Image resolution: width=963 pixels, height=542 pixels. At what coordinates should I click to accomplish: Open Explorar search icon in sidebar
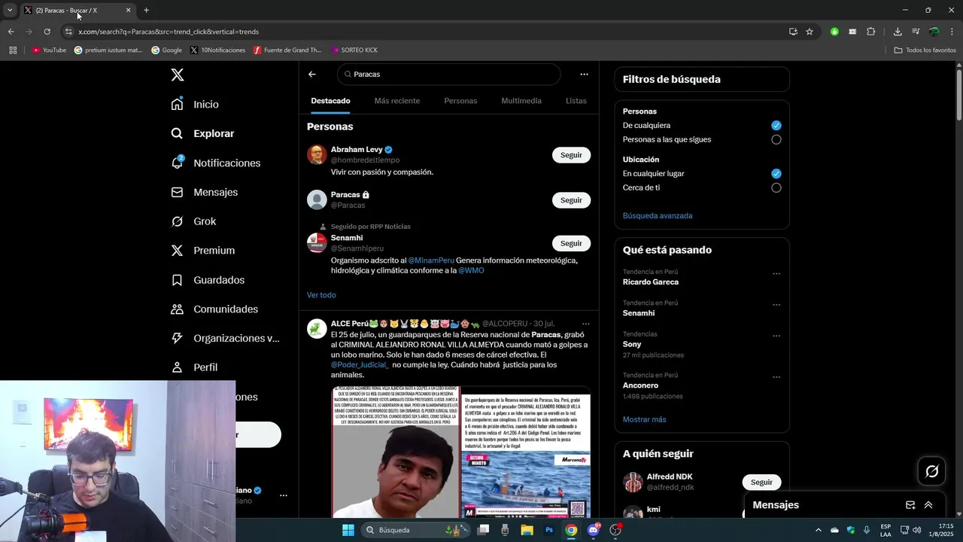tap(178, 133)
